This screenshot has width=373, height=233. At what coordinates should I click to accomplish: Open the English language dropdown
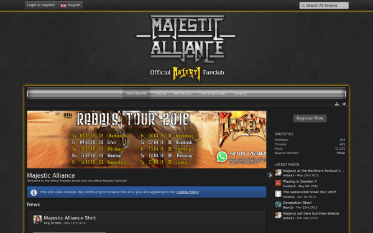click(70, 5)
